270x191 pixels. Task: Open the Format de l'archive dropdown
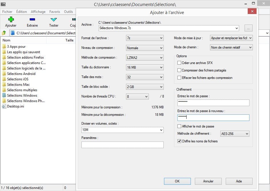(145, 38)
